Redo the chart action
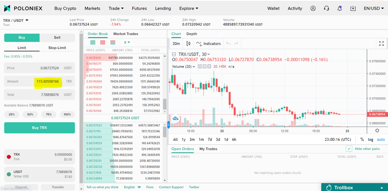The height and width of the screenshot is (191, 388). pos(236,44)
